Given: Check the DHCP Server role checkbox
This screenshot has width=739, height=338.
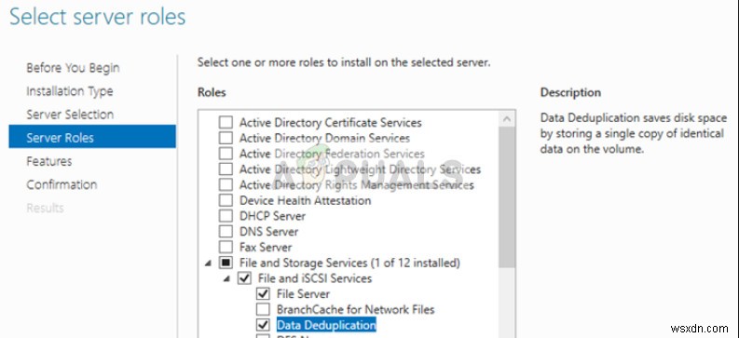Looking at the screenshot, I should tap(226, 216).
